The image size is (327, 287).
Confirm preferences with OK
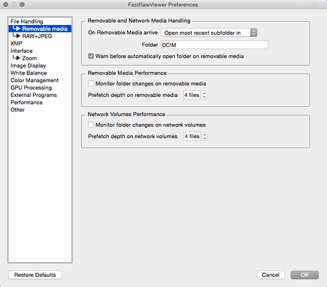tap(305, 275)
